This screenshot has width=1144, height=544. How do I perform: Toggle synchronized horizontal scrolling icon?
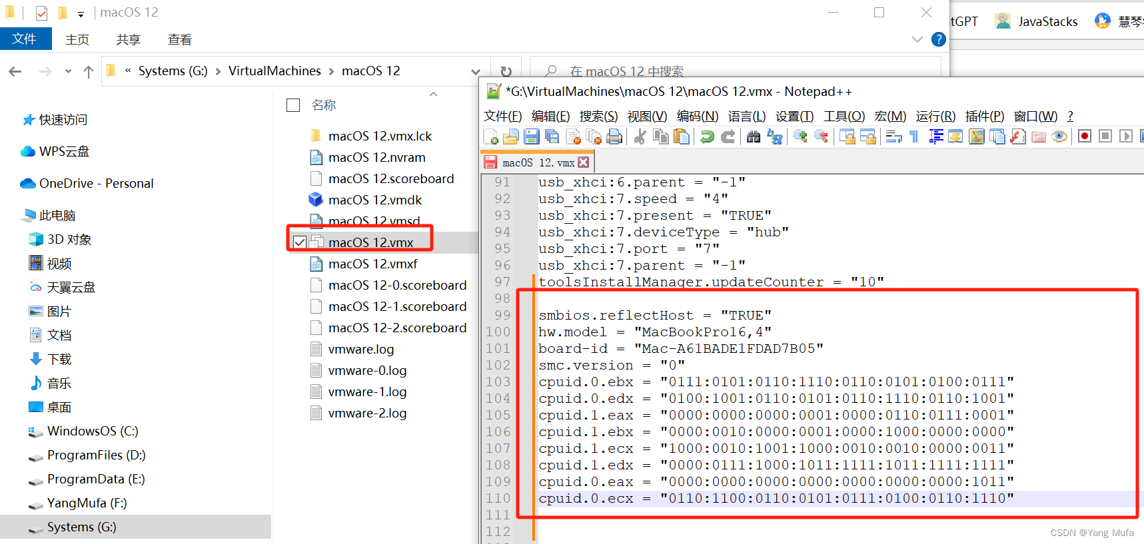pos(868,136)
